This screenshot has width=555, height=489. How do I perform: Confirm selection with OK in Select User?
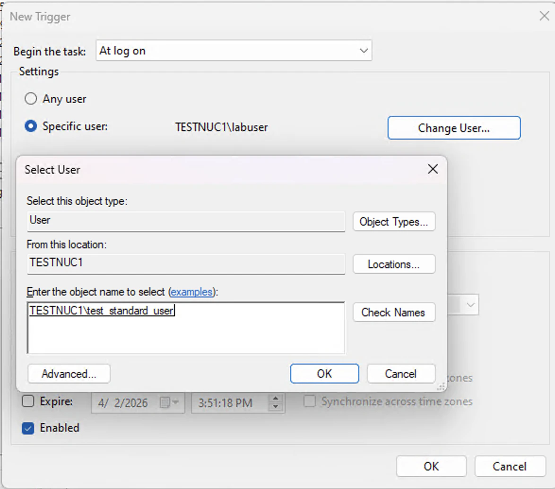[x=324, y=374]
